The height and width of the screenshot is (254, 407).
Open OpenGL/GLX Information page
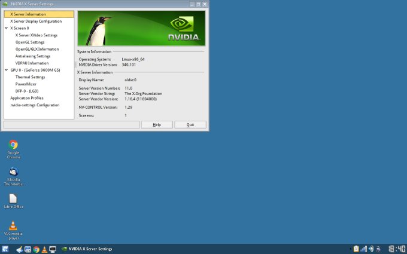pos(37,49)
